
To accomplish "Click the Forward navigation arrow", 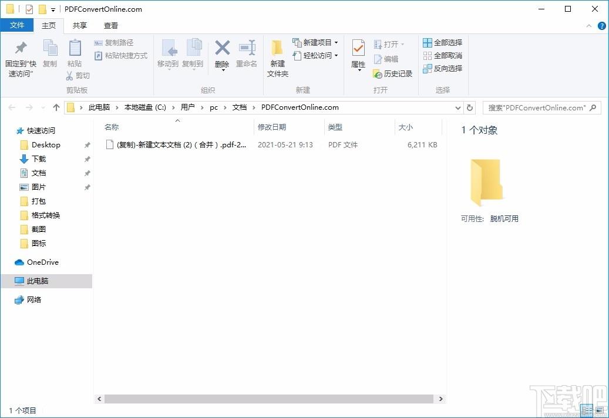I will [29, 107].
